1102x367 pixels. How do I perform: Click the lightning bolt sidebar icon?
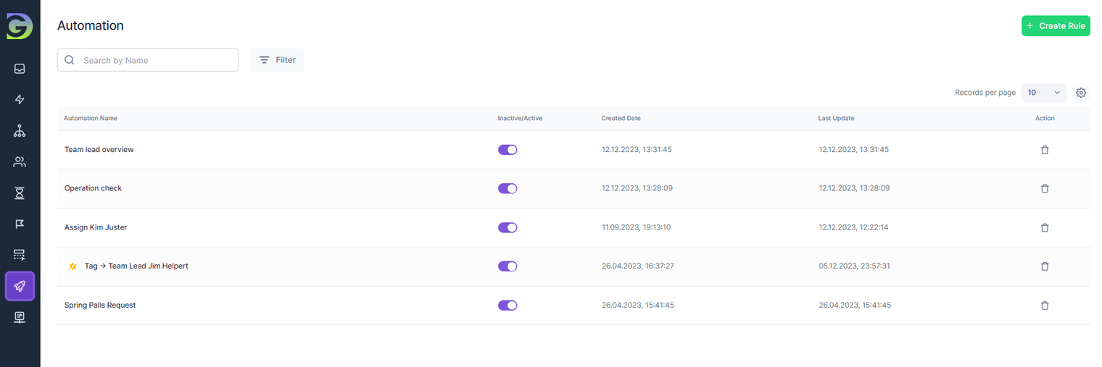tap(20, 100)
